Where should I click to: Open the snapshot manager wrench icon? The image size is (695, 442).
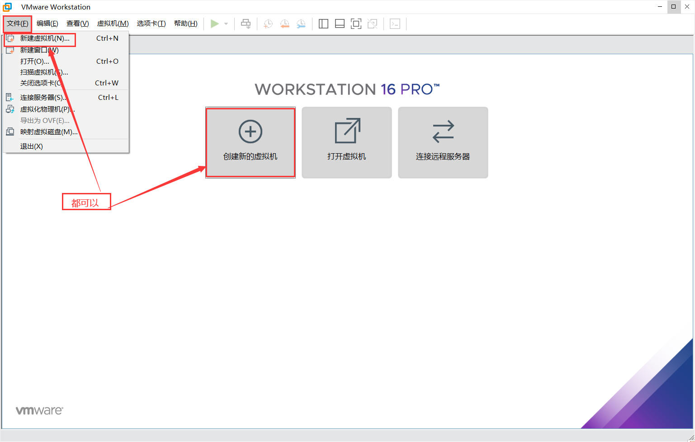[x=301, y=24]
